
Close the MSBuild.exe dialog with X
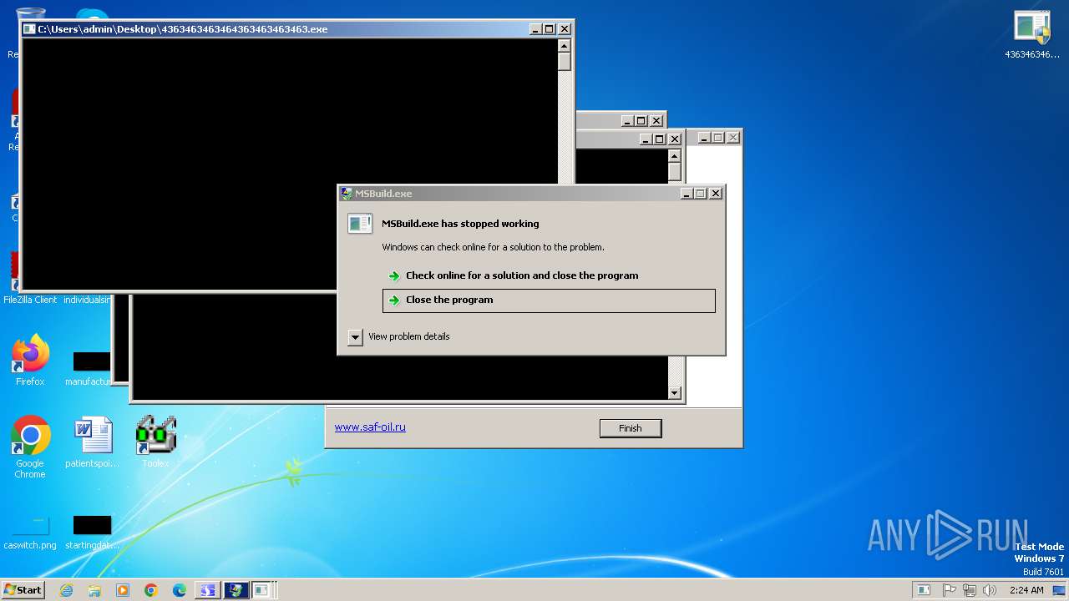click(x=716, y=194)
